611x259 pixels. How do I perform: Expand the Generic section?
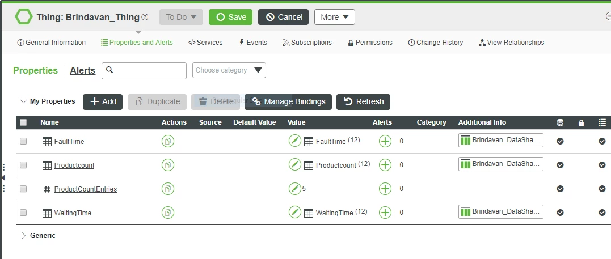23,236
